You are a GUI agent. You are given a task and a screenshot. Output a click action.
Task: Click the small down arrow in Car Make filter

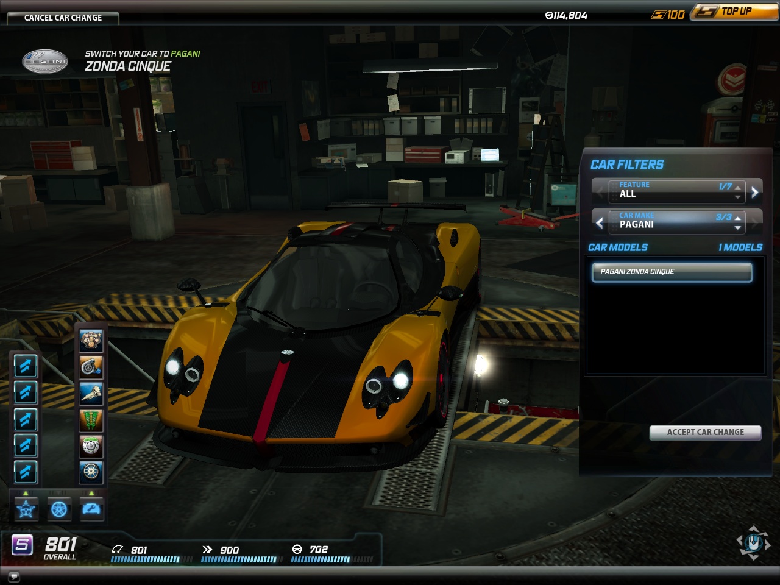pos(738,227)
